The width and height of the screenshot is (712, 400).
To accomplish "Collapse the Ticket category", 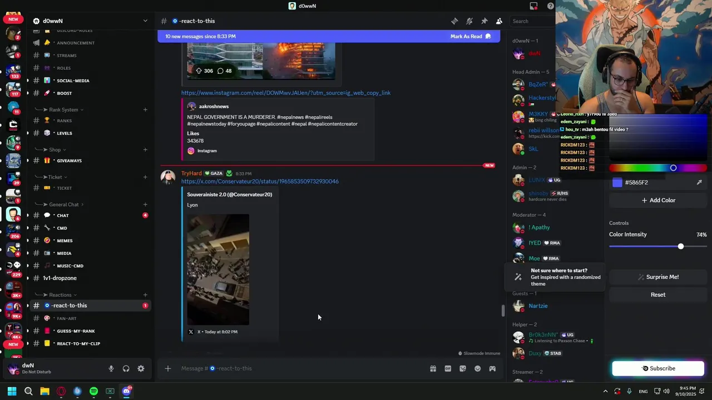I will point(51,177).
